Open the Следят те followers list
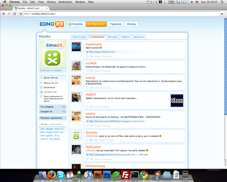This screenshot has width=227, height=182. coord(53,111)
